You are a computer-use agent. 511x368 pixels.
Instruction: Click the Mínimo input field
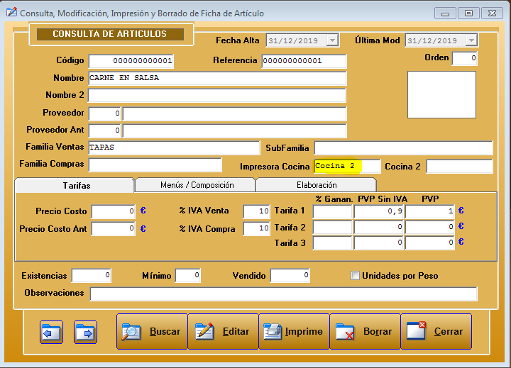pyautogui.click(x=187, y=276)
